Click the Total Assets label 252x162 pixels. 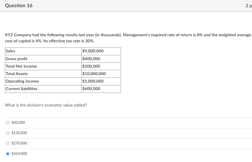17,74
